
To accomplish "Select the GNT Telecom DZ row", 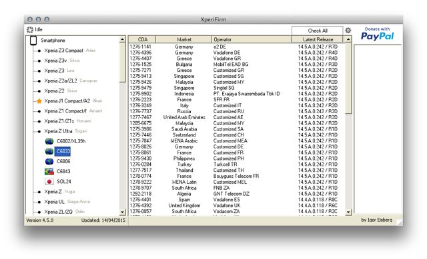I will pos(236,194).
